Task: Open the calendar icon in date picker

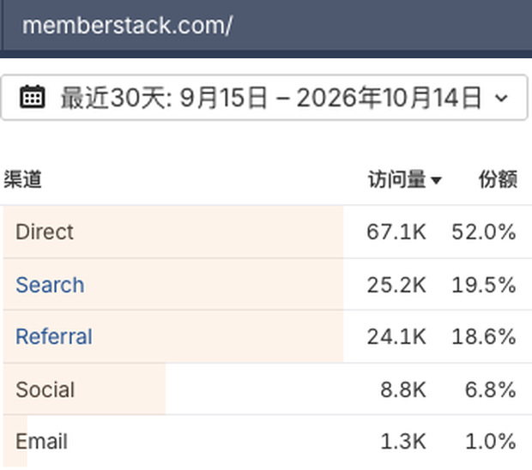Action: click(33, 97)
